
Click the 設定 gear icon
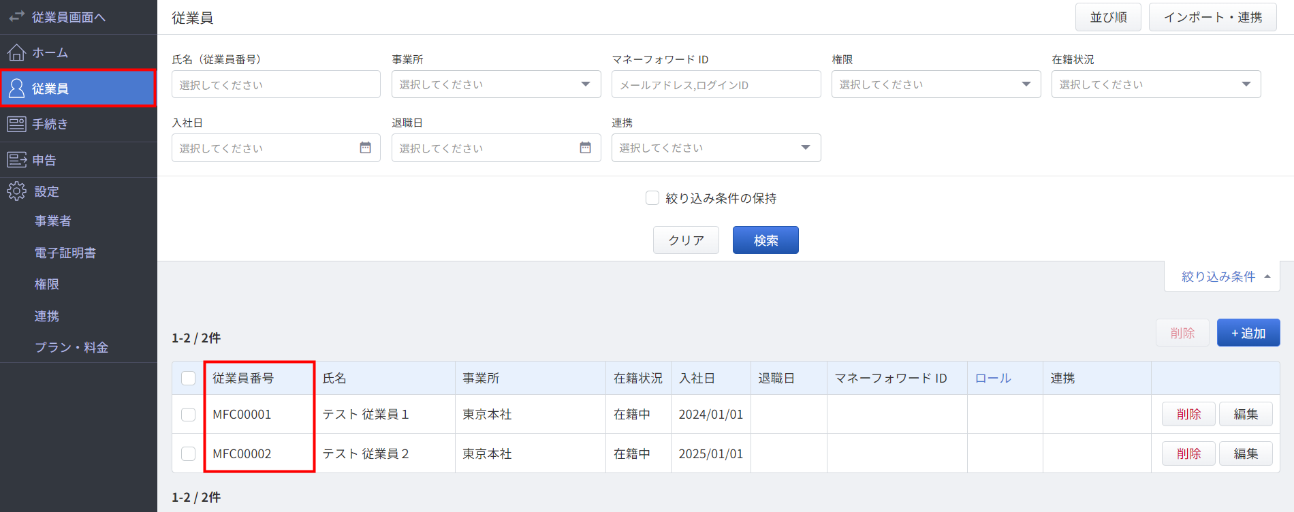point(16,191)
